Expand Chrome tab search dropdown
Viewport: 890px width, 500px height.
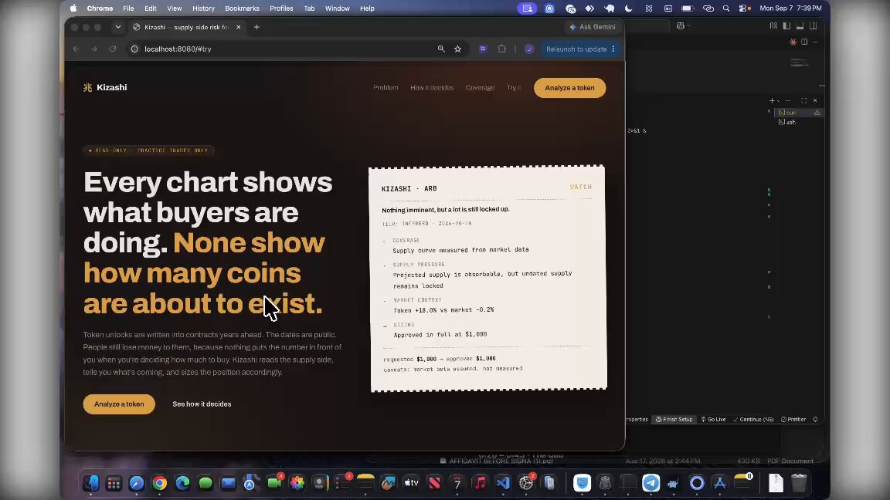(118, 27)
